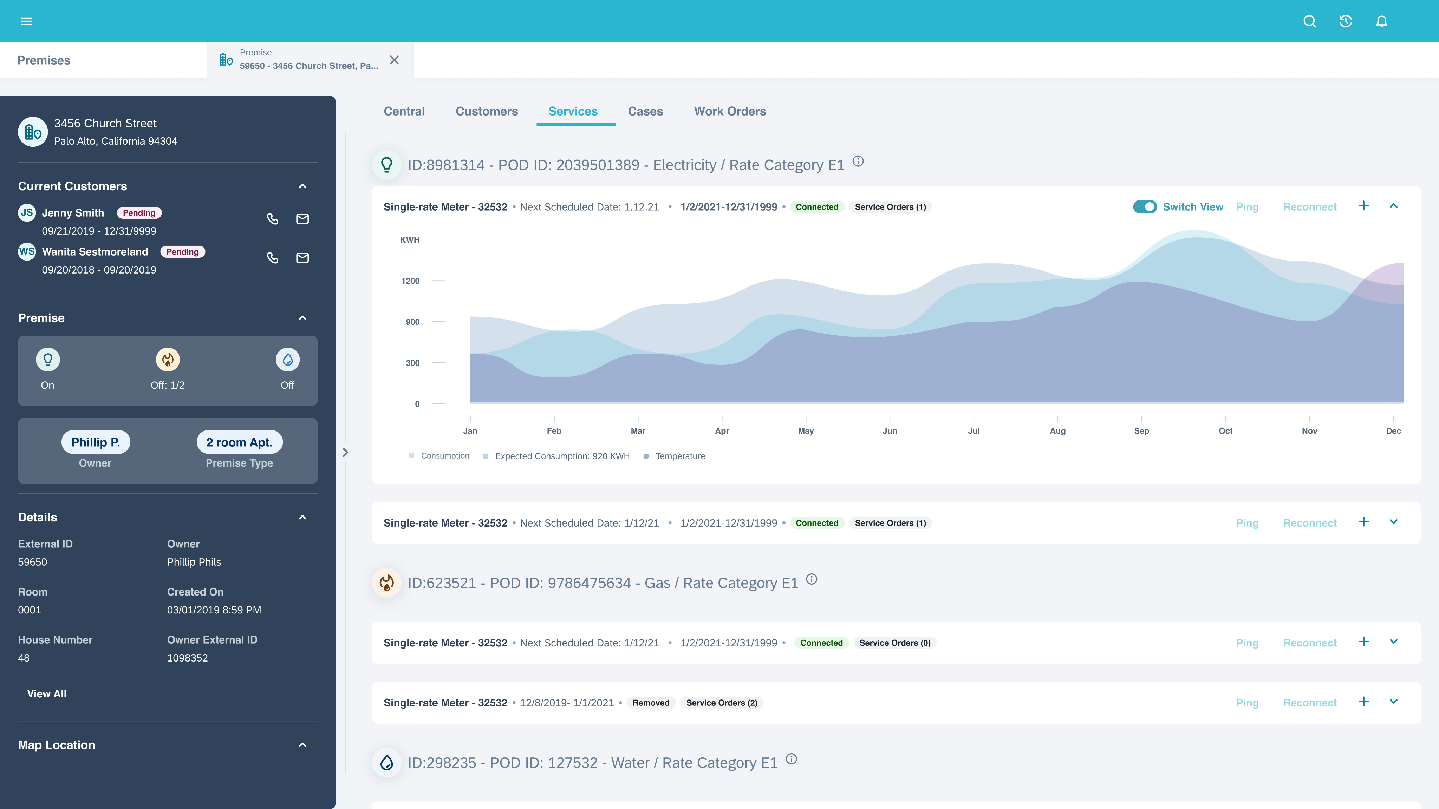Click the search magnifier icon
This screenshot has width=1439, height=809.
coord(1309,21)
